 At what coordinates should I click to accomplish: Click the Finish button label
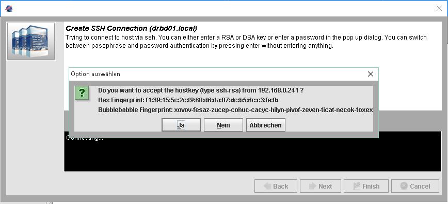click(371, 187)
